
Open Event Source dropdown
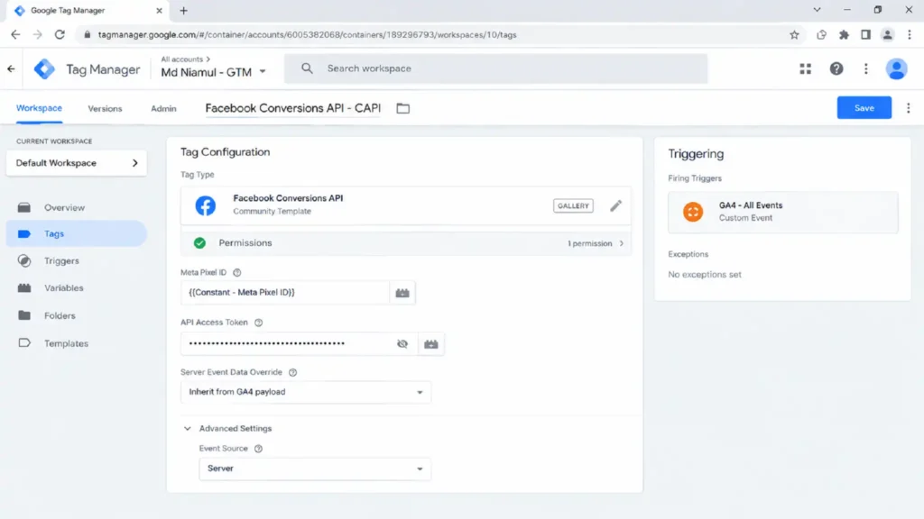pos(315,469)
